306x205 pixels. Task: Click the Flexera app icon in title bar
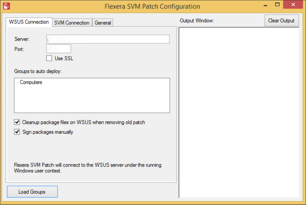pos(6,6)
